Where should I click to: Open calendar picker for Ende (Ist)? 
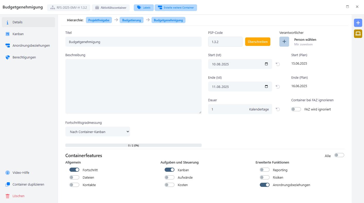266,87
